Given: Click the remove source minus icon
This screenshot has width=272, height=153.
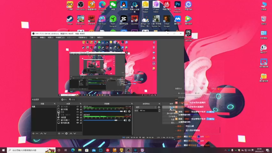Looking at the screenshot, I should tap(63, 133).
